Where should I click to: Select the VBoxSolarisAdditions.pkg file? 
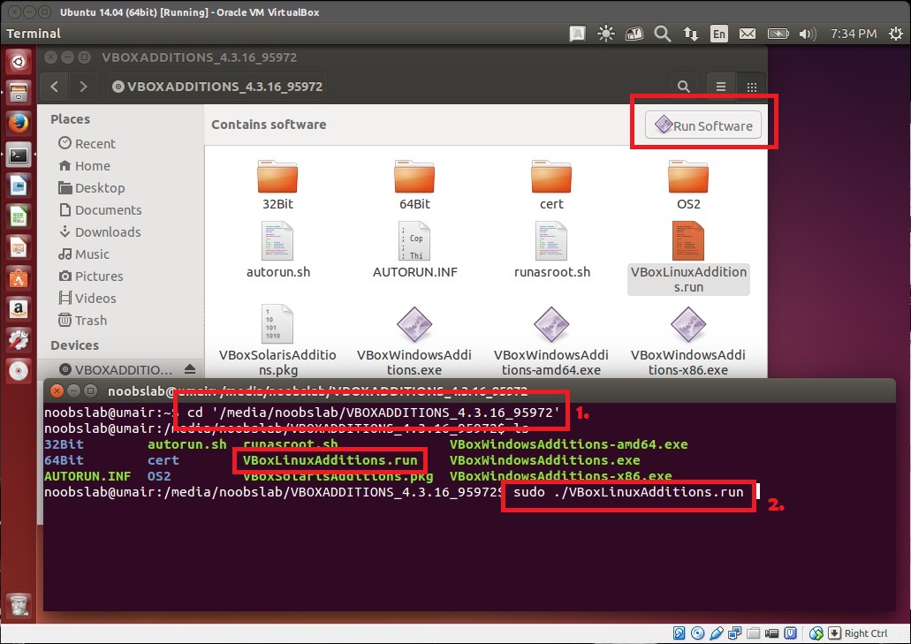tap(277, 340)
